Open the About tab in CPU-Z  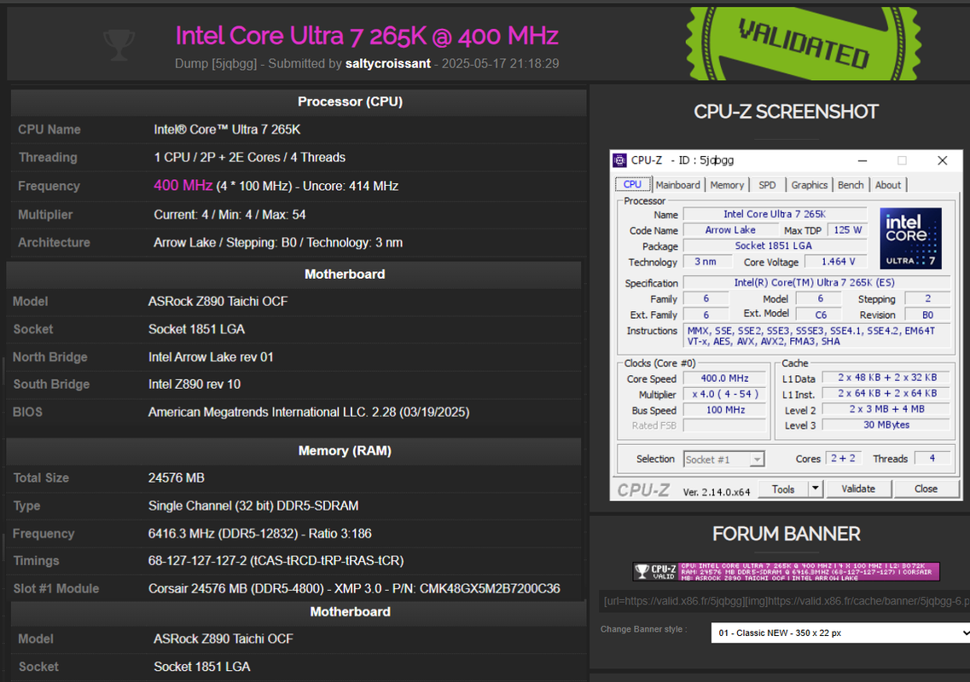point(888,185)
